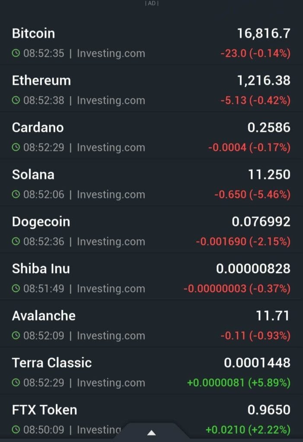The image size is (303, 442).
Task: Click the clock icon under Cardano
Action: pos(16,148)
